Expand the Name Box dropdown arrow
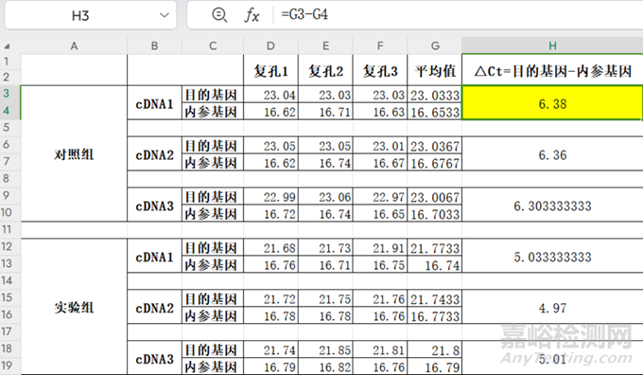 [x=165, y=15]
